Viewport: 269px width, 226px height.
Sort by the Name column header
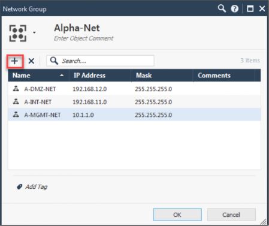tap(38, 76)
